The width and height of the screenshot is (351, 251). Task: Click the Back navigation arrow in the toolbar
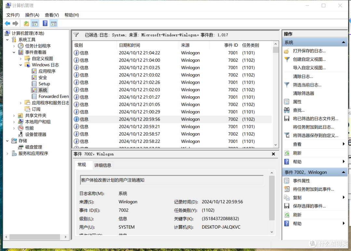coord(7,23)
